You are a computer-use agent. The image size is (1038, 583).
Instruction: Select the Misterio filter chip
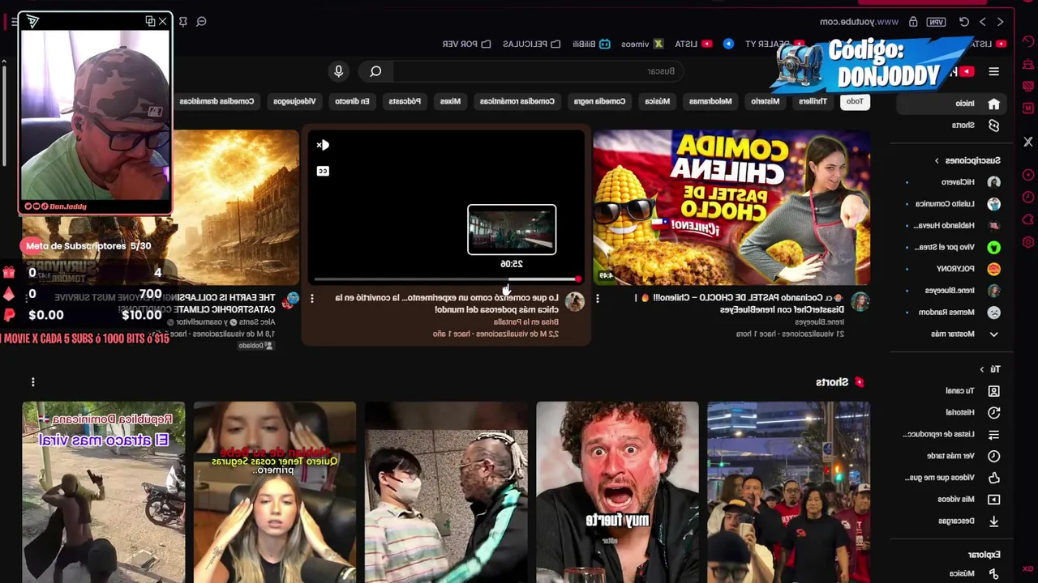tap(765, 101)
